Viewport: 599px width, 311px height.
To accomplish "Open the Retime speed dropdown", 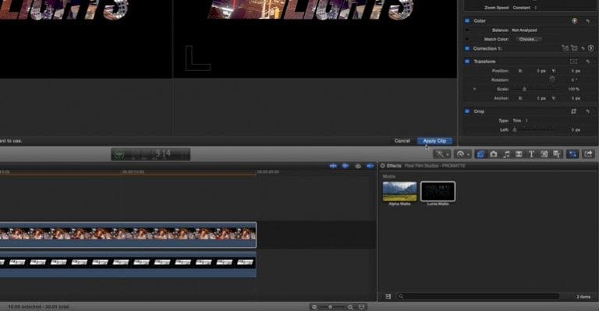I will (463, 154).
